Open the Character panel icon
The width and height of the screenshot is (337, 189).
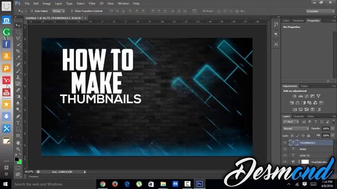276,44
